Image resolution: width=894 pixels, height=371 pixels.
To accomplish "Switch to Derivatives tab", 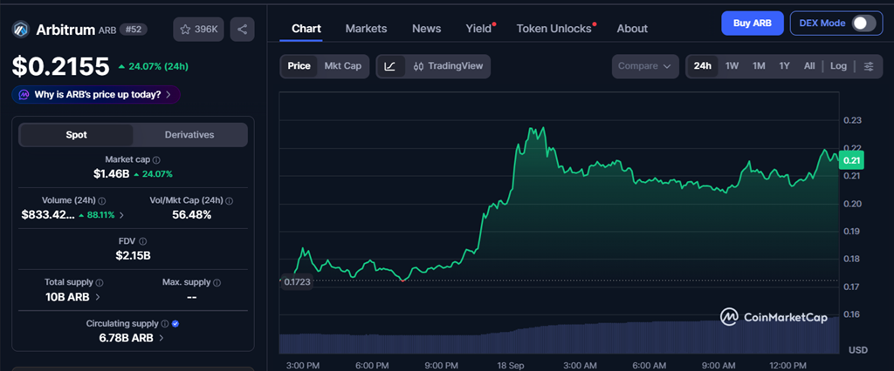I will pyautogui.click(x=189, y=135).
